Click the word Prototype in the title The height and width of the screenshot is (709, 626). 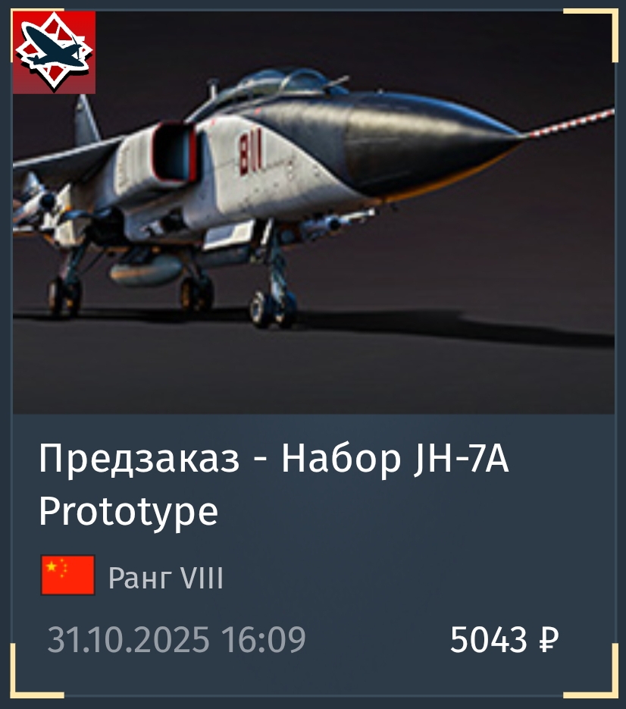click(128, 513)
